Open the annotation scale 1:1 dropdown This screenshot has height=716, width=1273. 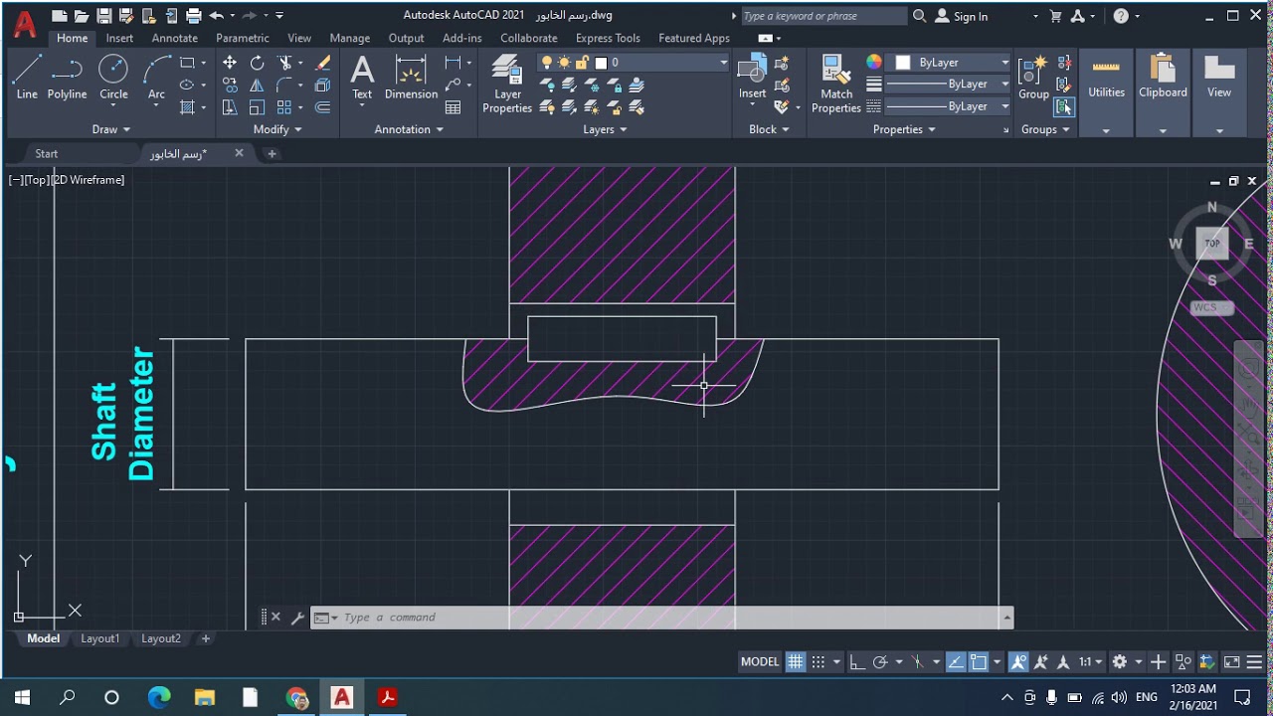(x=1091, y=662)
